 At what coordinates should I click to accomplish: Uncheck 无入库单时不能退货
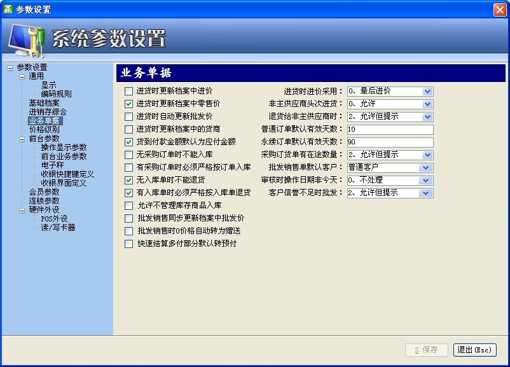click(x=129, y=180)
